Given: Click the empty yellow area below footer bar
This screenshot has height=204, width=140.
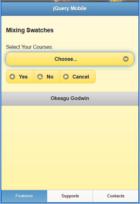Looking at the screenshot, I should point(70,148).
